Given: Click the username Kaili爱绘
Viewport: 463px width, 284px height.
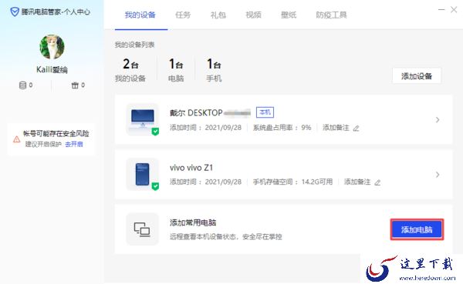Looking at the screenshot, I should point(52,70).
